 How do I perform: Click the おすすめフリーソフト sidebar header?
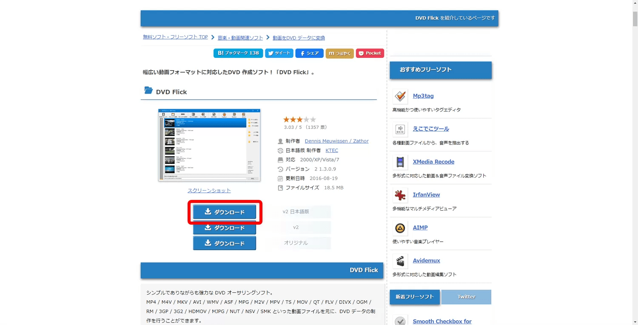tap(441, 70)
